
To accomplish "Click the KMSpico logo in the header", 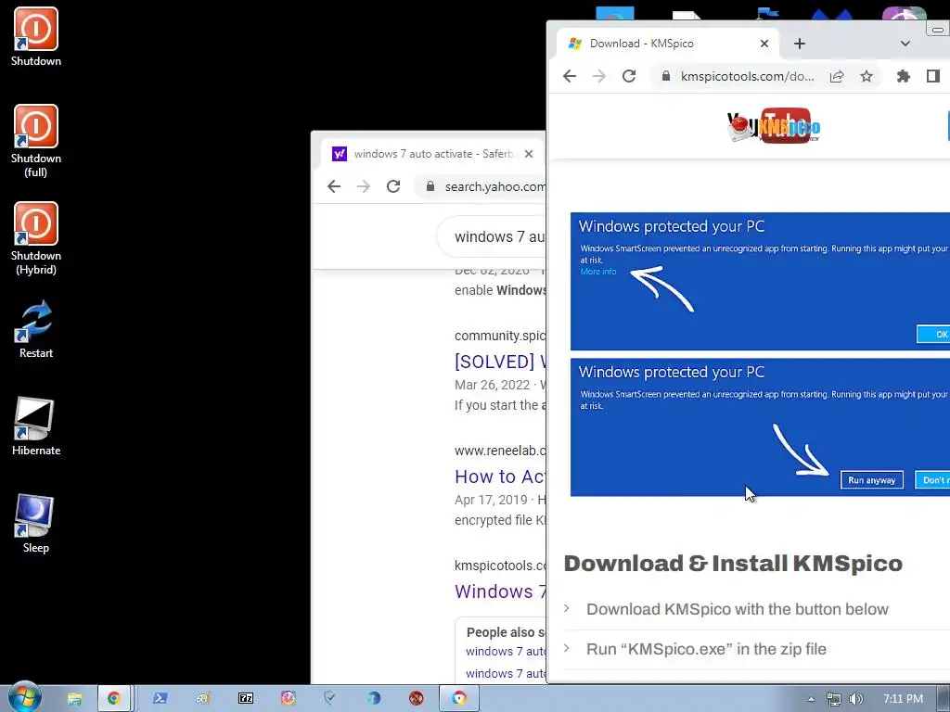I will pos(774,126).
